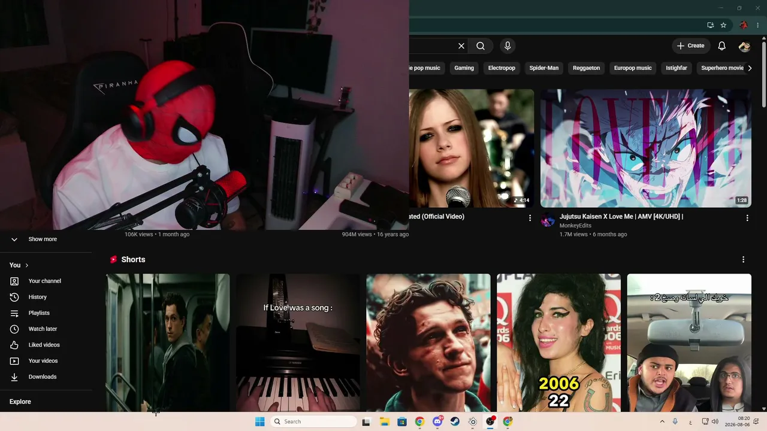The image size is (767, 431).
Task: Click the red Shorts logo icon
Action: coord(113,260)
